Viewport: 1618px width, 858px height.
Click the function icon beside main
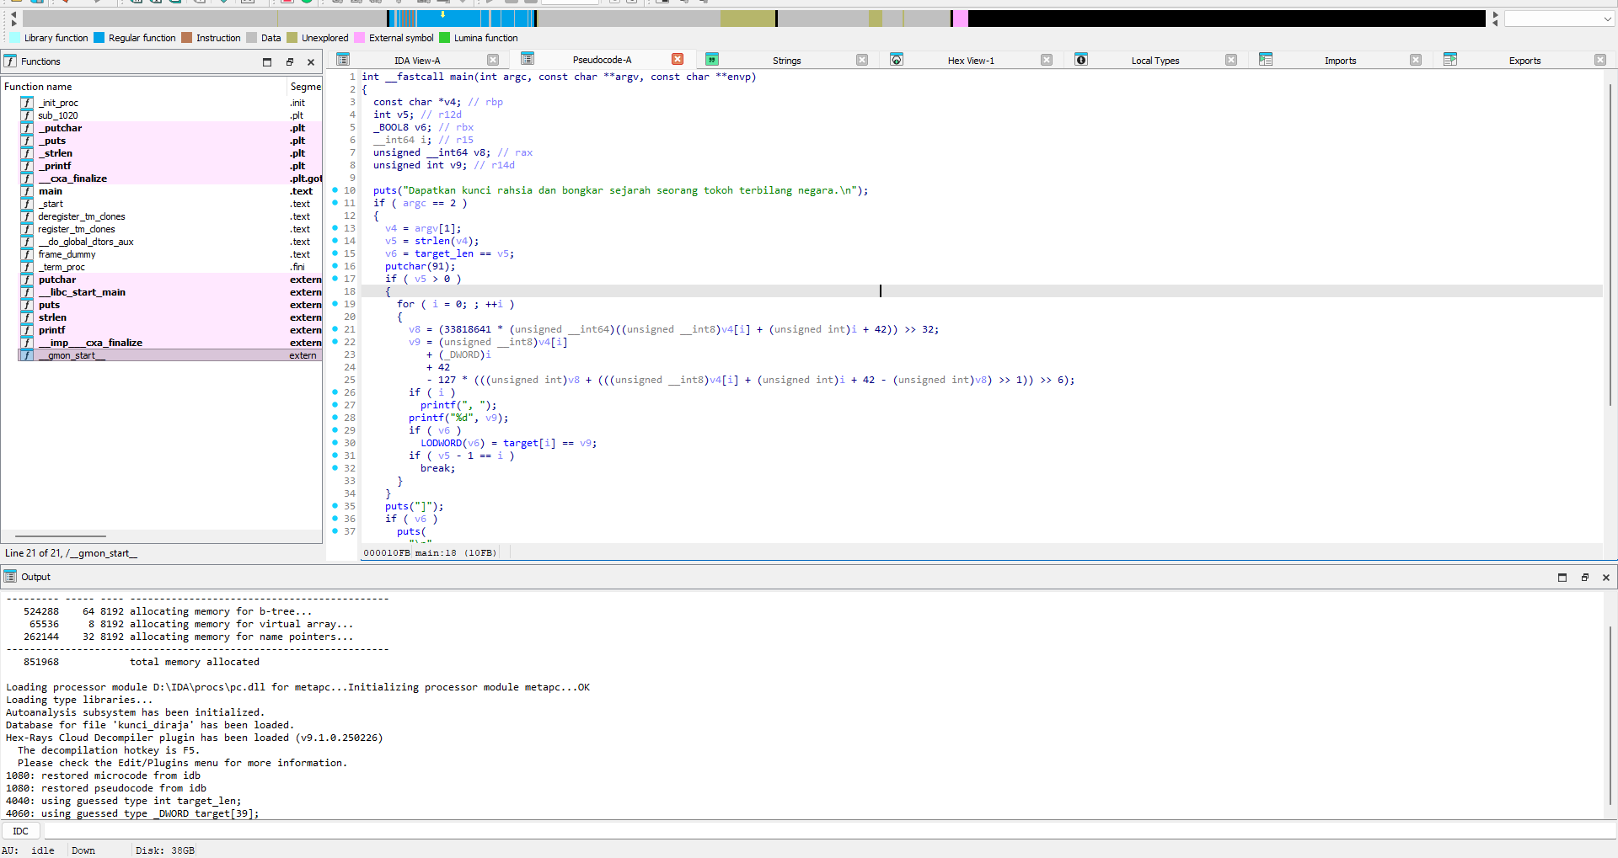coord(27,191)
